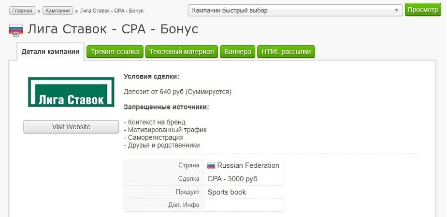Open the HTML рассылки tab
Screen dimensions: 447x217
point(286,52)
